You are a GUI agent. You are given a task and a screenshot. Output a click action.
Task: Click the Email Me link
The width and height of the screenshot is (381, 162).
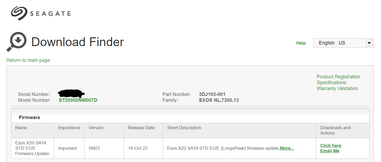tap(330, 151)
